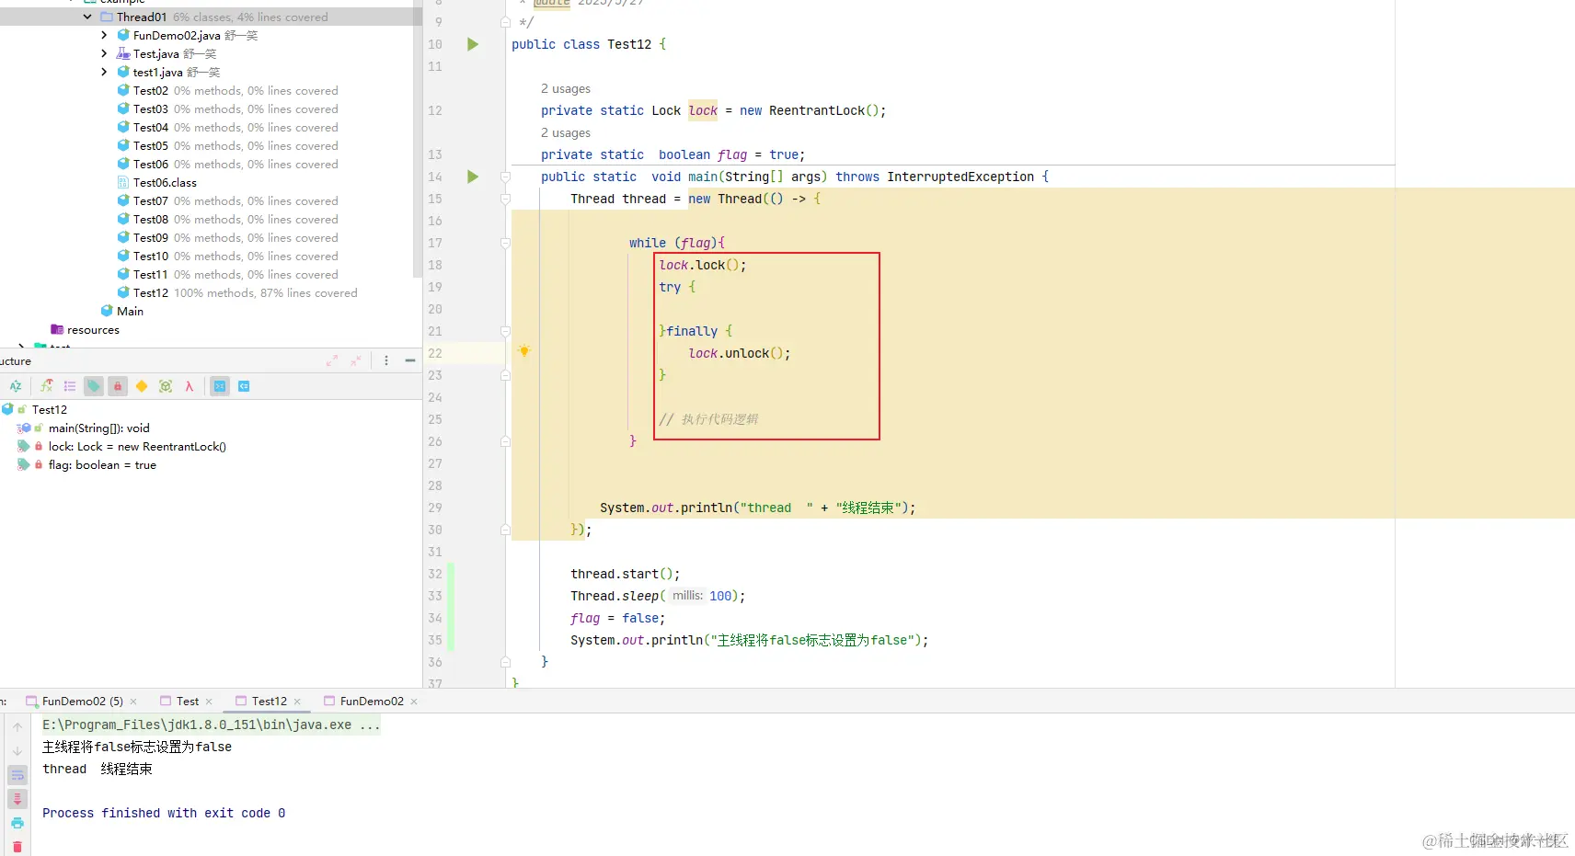Close the FunDemo02 (5) run tab
The image size is (1575, 856).
(133, 702)
